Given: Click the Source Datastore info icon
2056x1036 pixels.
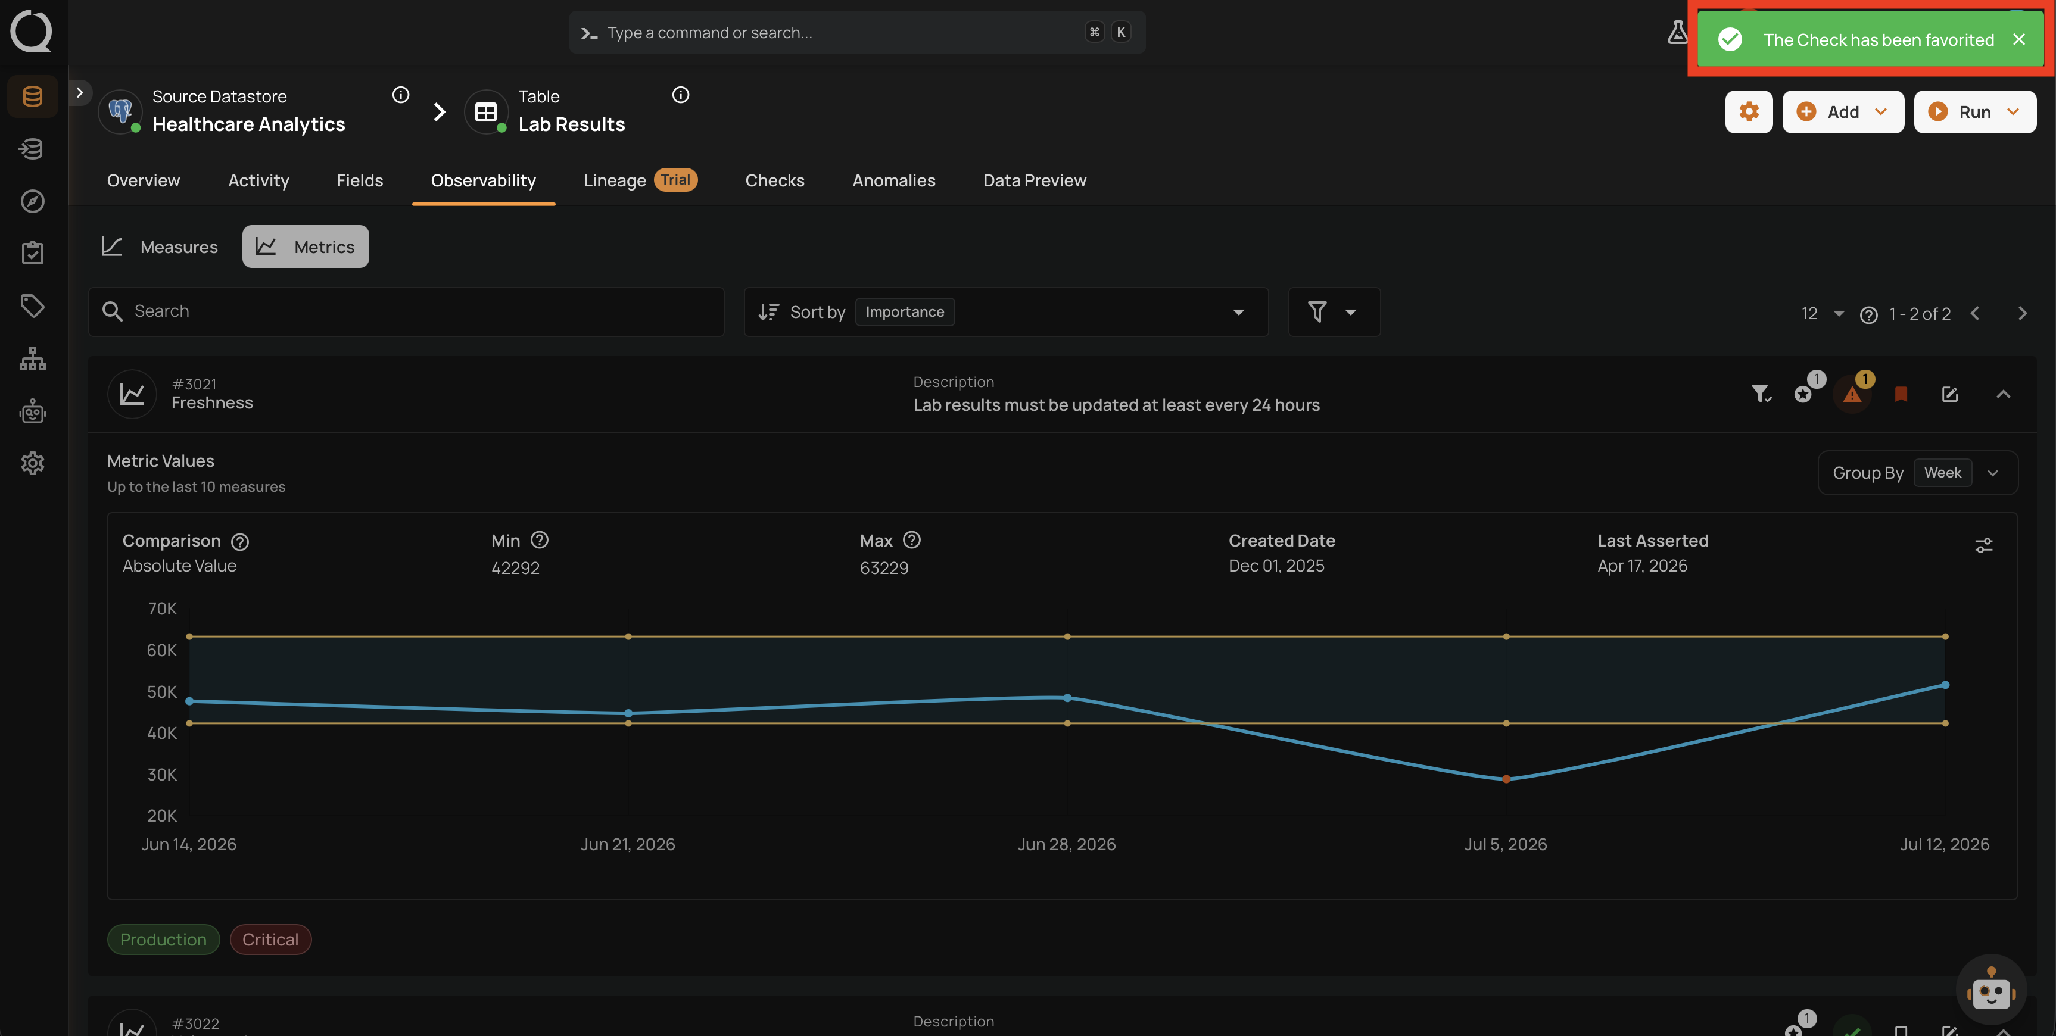Looking at the screenshot, I should click(401, 95).
